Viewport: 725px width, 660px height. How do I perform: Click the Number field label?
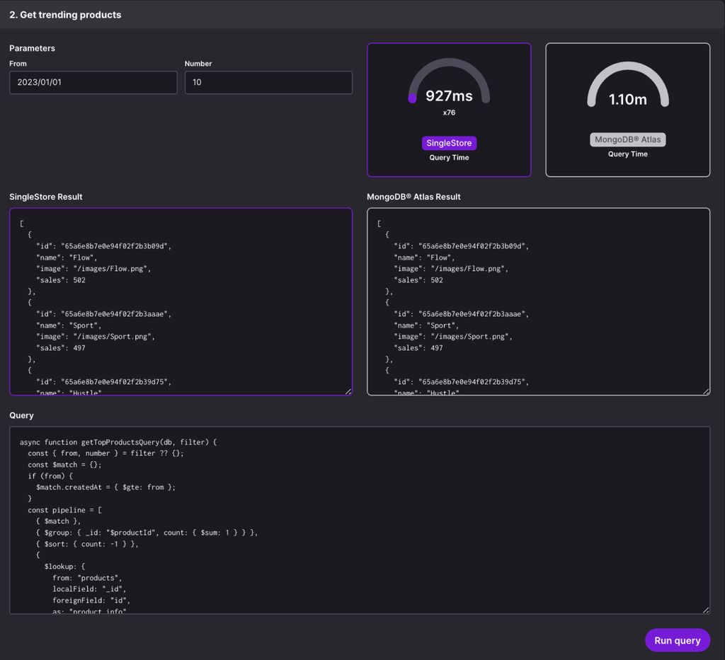[x=198, y=64]
